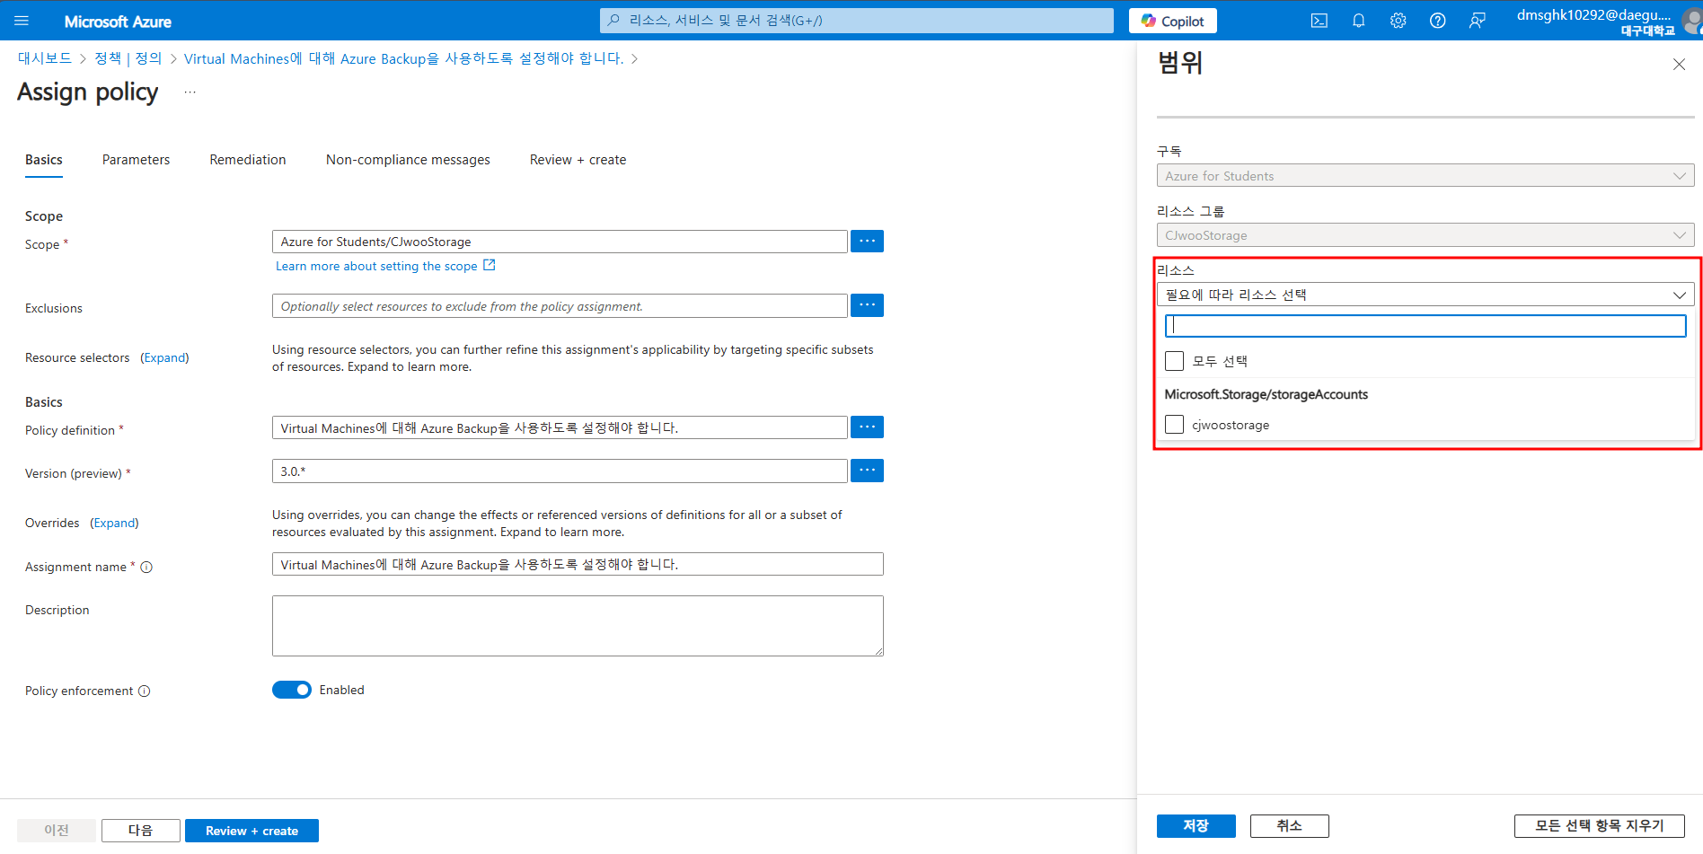Viewport: 1703px width, 854px height.
Task: Switch to the Parameters tab
Action: pyautogui.click(x=136, y=160)
